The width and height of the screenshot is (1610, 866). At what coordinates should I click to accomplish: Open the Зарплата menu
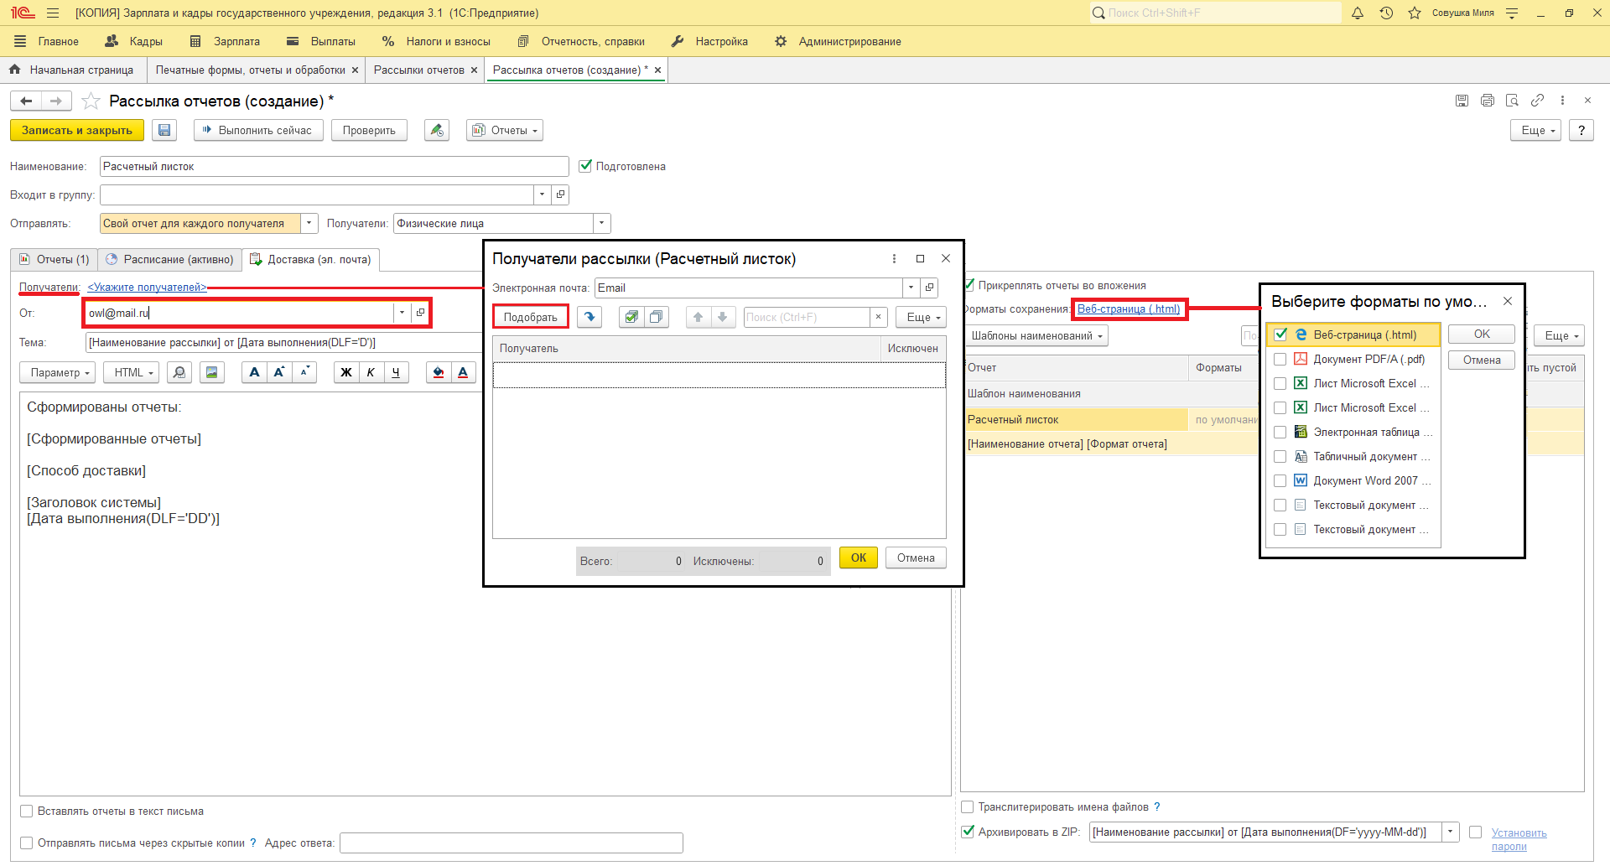[x=226, y=41]
